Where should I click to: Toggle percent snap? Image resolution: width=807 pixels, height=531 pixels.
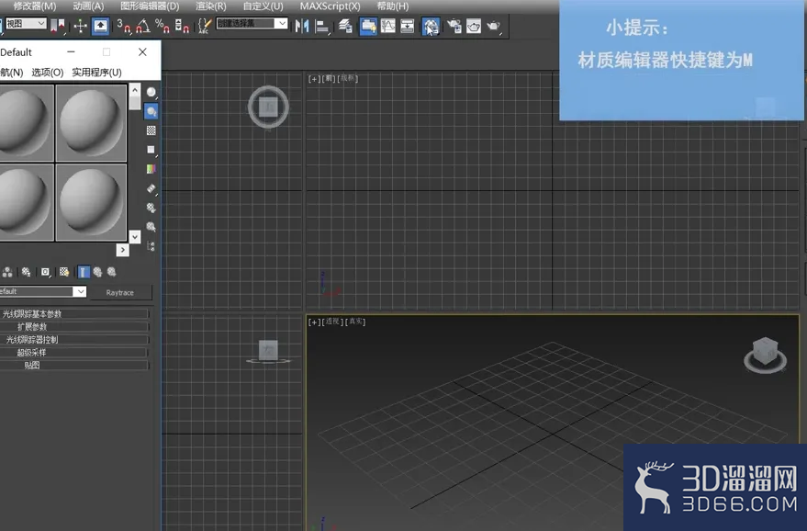point(163,26)
